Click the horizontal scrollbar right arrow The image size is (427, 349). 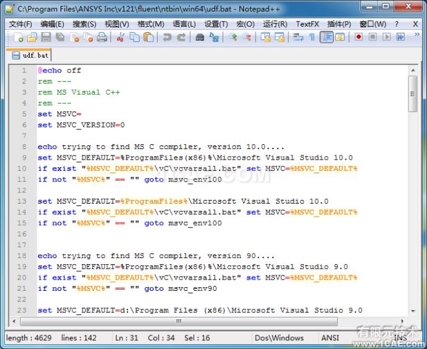pos(402,322)
